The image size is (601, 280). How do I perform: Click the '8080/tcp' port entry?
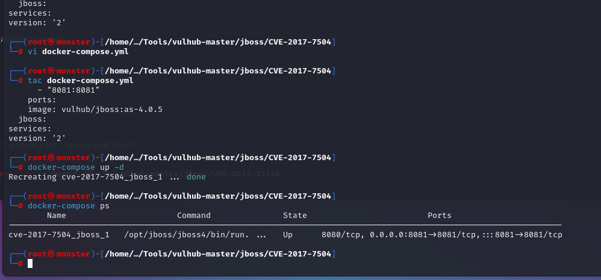341,234
